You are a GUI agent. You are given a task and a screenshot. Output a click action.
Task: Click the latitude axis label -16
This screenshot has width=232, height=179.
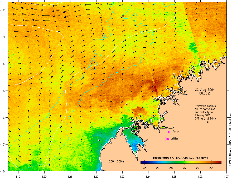click(x=3, y=118)
